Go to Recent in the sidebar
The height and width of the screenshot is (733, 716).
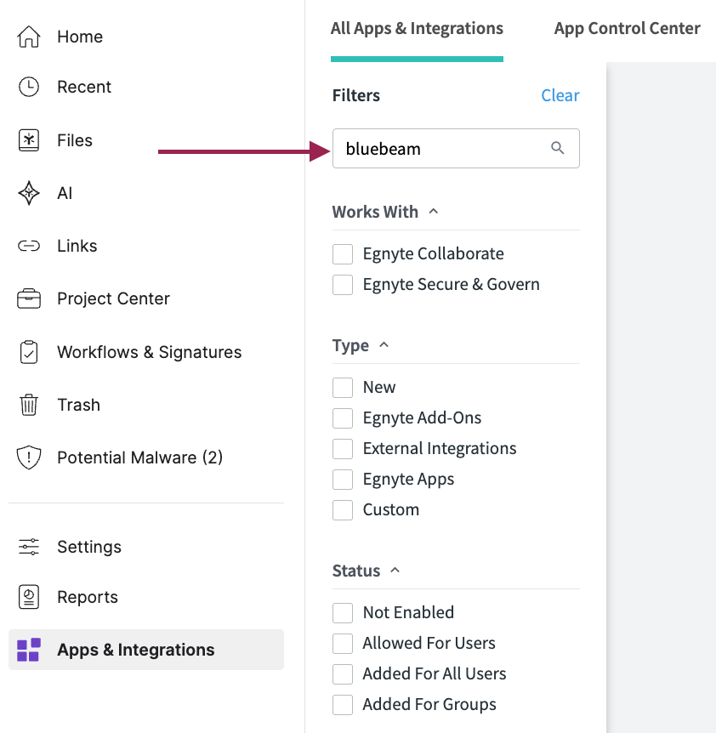(84, 87)
